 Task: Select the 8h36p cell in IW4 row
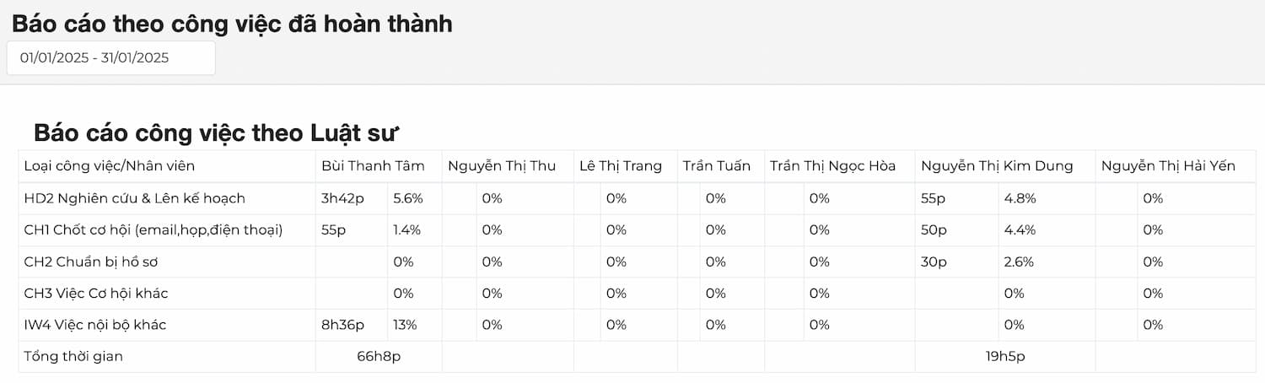(x=342, y=325)
